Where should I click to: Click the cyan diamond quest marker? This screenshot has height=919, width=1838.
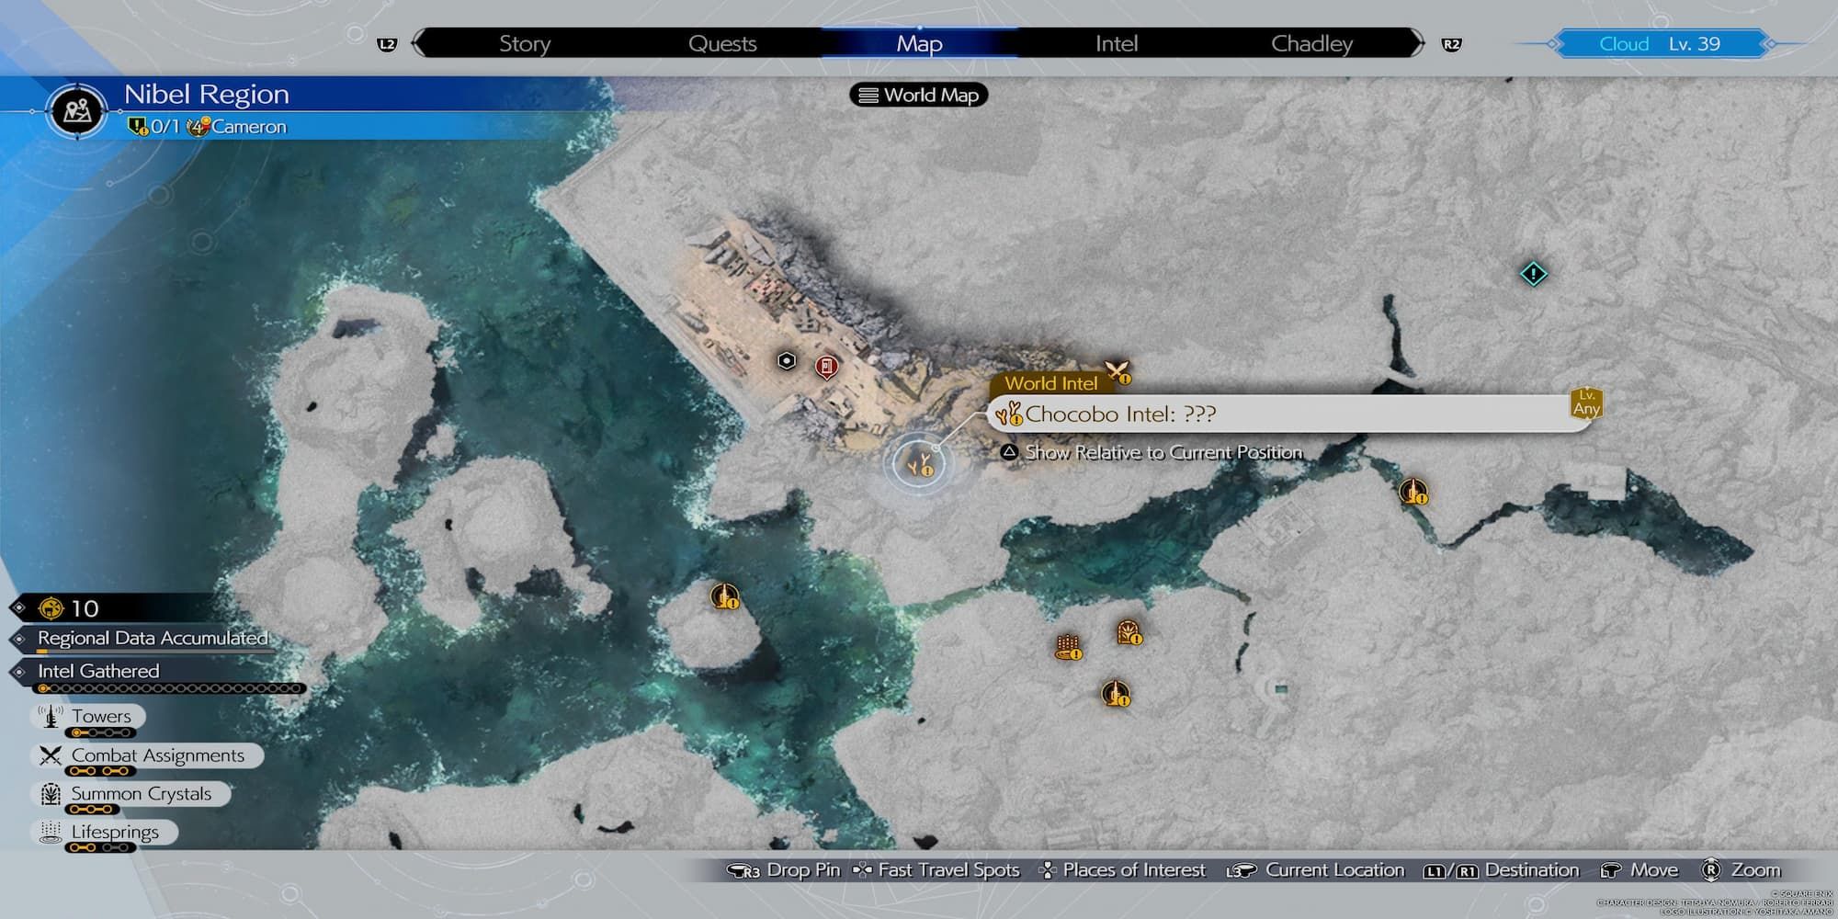click(x=1533, y=274)
